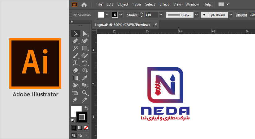Screen dimensions: 255x139
Task: Click the opacity value field
Action: tap(252, 15)
